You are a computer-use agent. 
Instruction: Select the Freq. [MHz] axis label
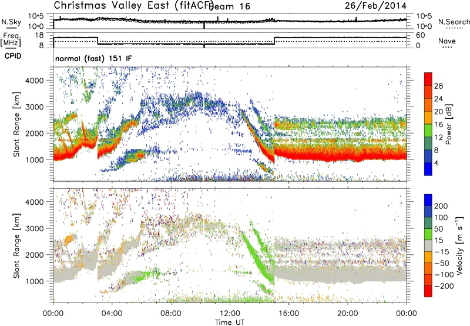11,40
